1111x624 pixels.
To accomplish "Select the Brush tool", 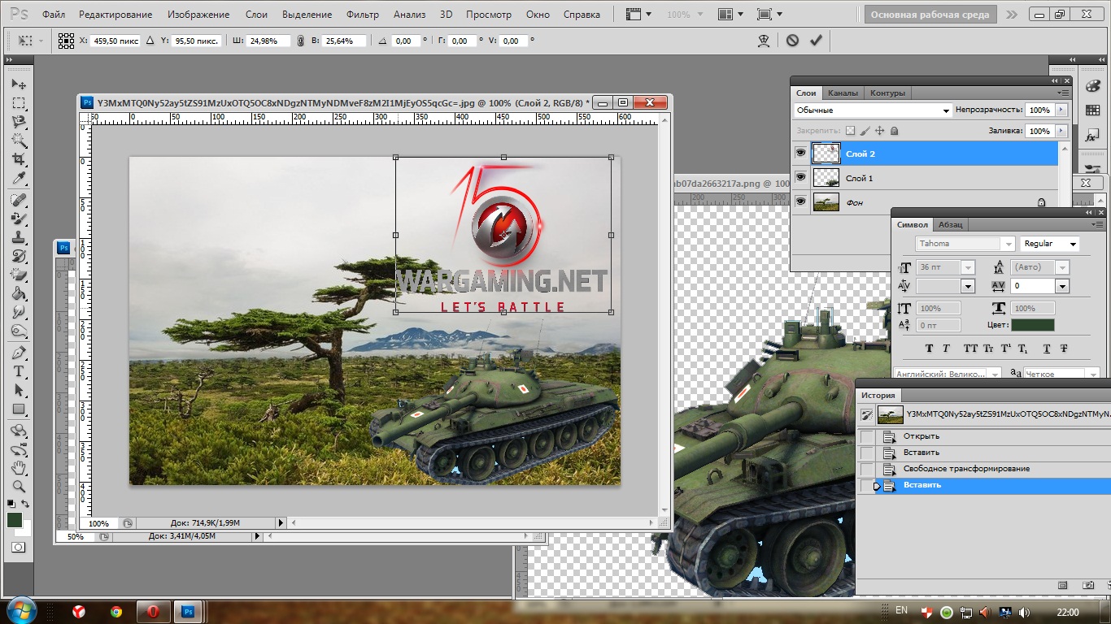I will pyautogui.click(x=19, y=219).
